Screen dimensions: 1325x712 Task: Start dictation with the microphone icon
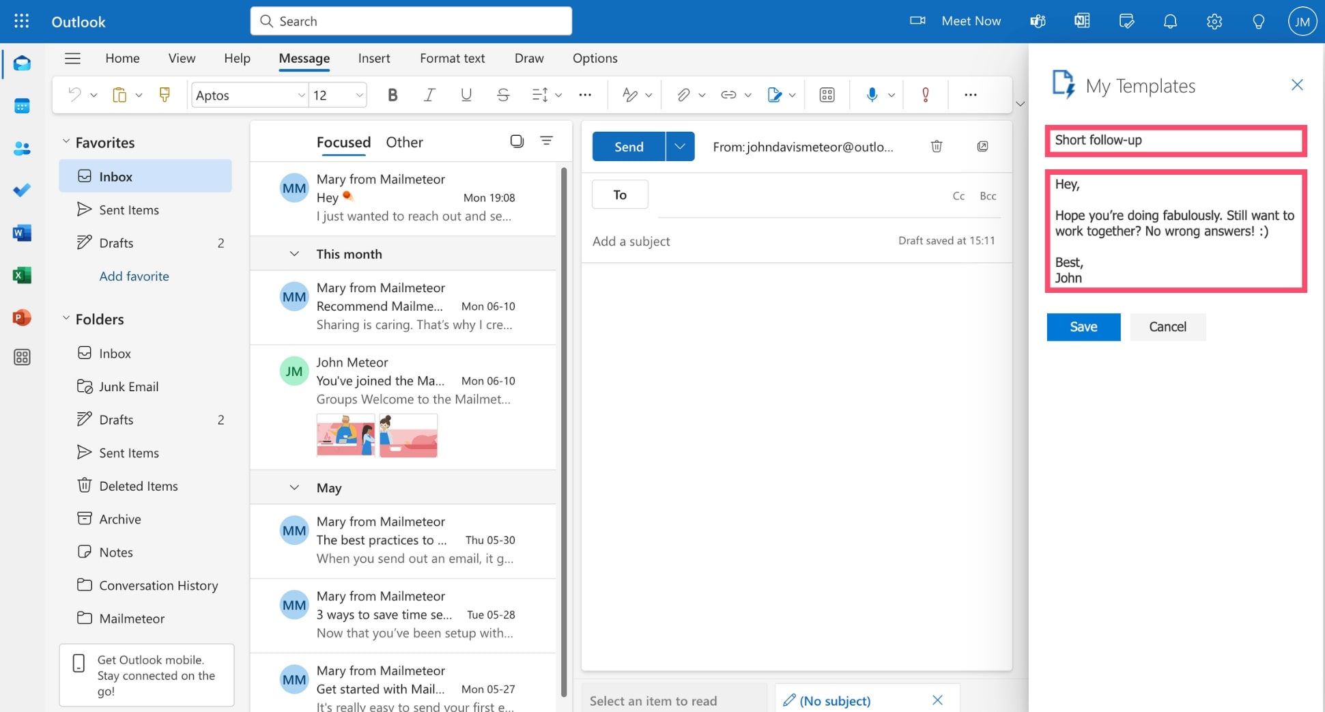coord(872,94)
